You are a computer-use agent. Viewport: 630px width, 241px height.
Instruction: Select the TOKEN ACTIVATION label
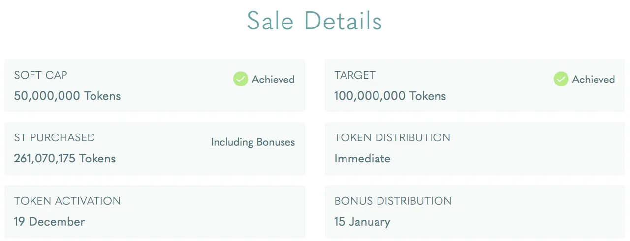pos(67,201)
